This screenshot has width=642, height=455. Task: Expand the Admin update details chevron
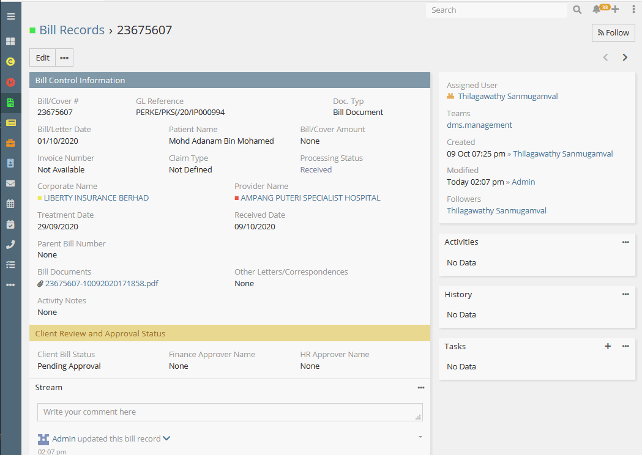[166, 438]
